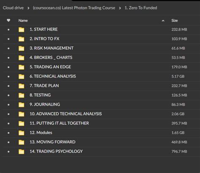Open the 12. Modules folder icon
Image resolution: width=200 pixels, height=173 pixels.
(x=22, y=133)
